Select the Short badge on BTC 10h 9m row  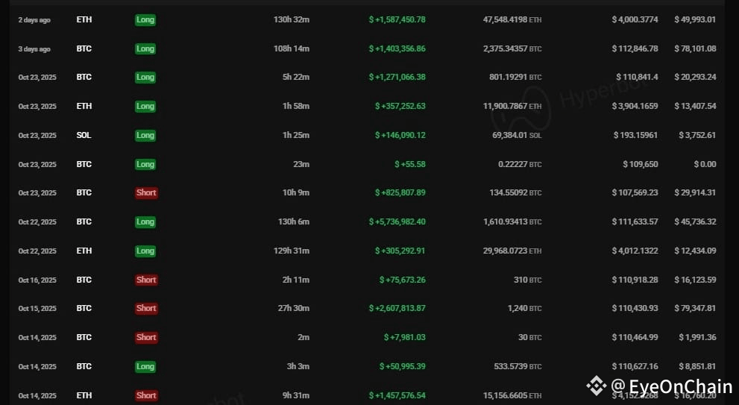[x=146, y=193]
